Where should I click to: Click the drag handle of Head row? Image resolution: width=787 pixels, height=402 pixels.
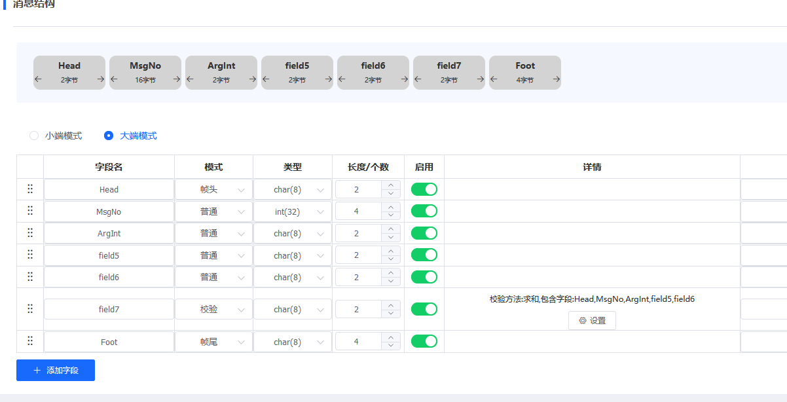click(30, 189)
